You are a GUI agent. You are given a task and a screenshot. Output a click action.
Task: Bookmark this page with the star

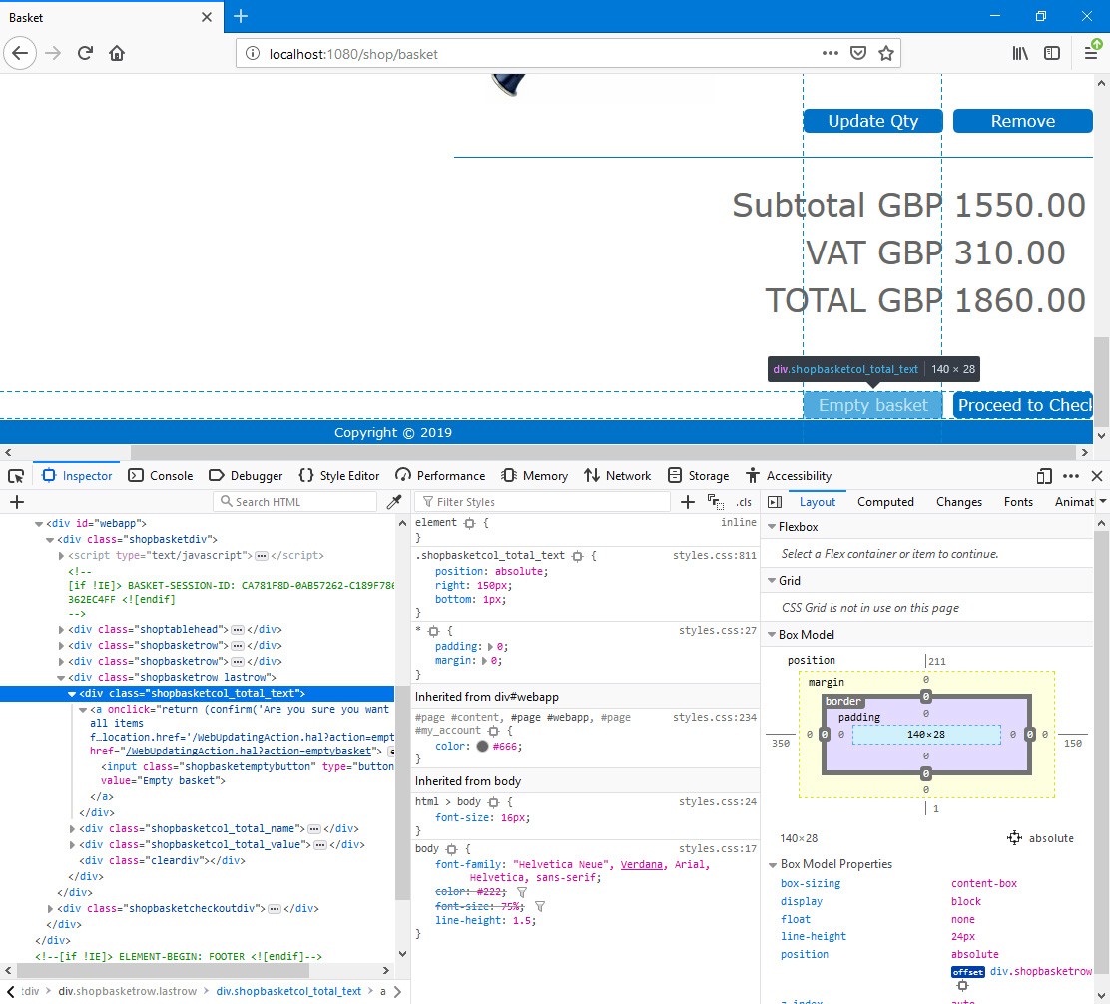(885, 53)
